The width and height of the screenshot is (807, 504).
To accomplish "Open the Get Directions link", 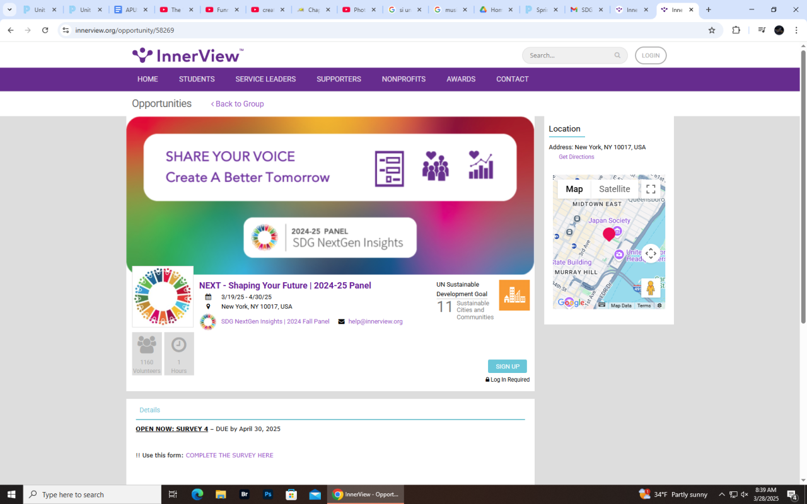I will coord(576,157).
